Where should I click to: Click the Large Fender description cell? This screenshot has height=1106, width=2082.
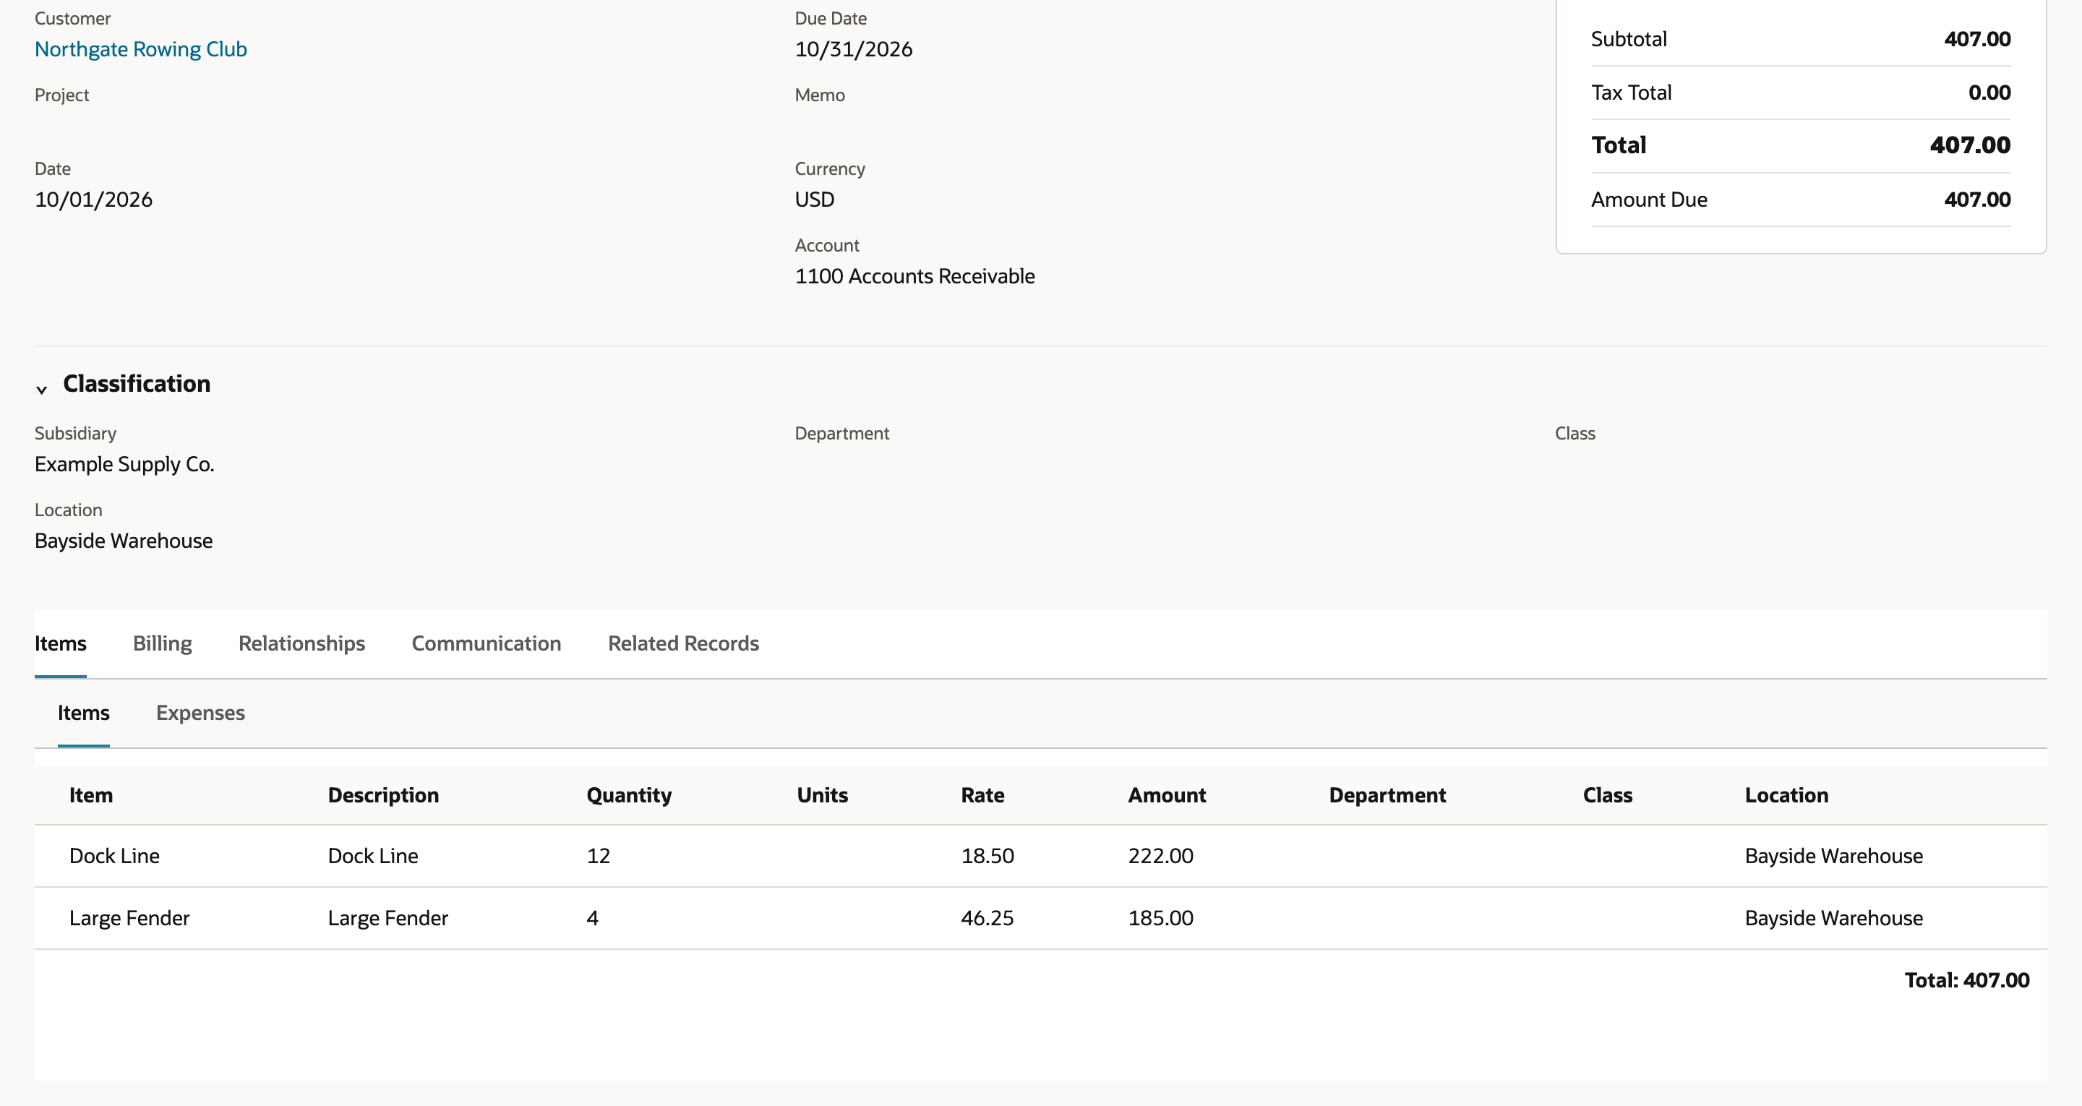(x=388, y=919)
